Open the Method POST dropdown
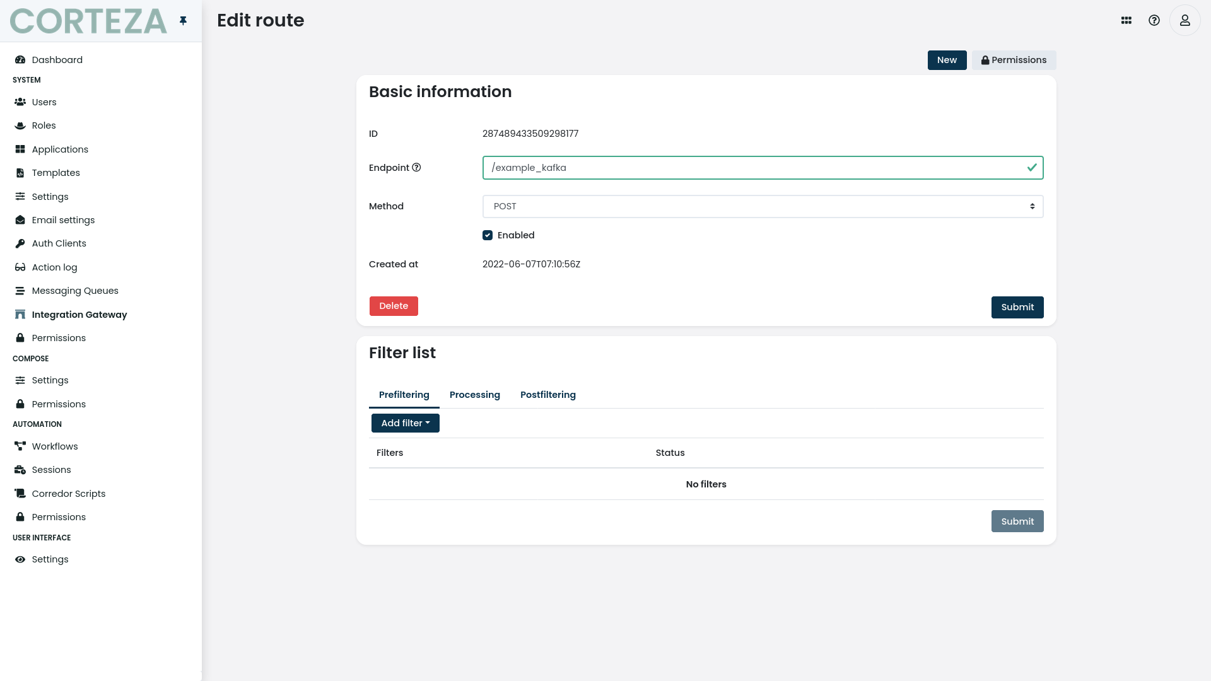Image resolution: width=1211 pixels, height=681 pixels. point(763,206)
